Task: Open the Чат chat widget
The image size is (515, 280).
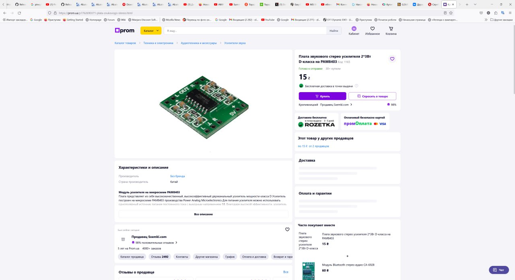Action: tap(499, 270)
